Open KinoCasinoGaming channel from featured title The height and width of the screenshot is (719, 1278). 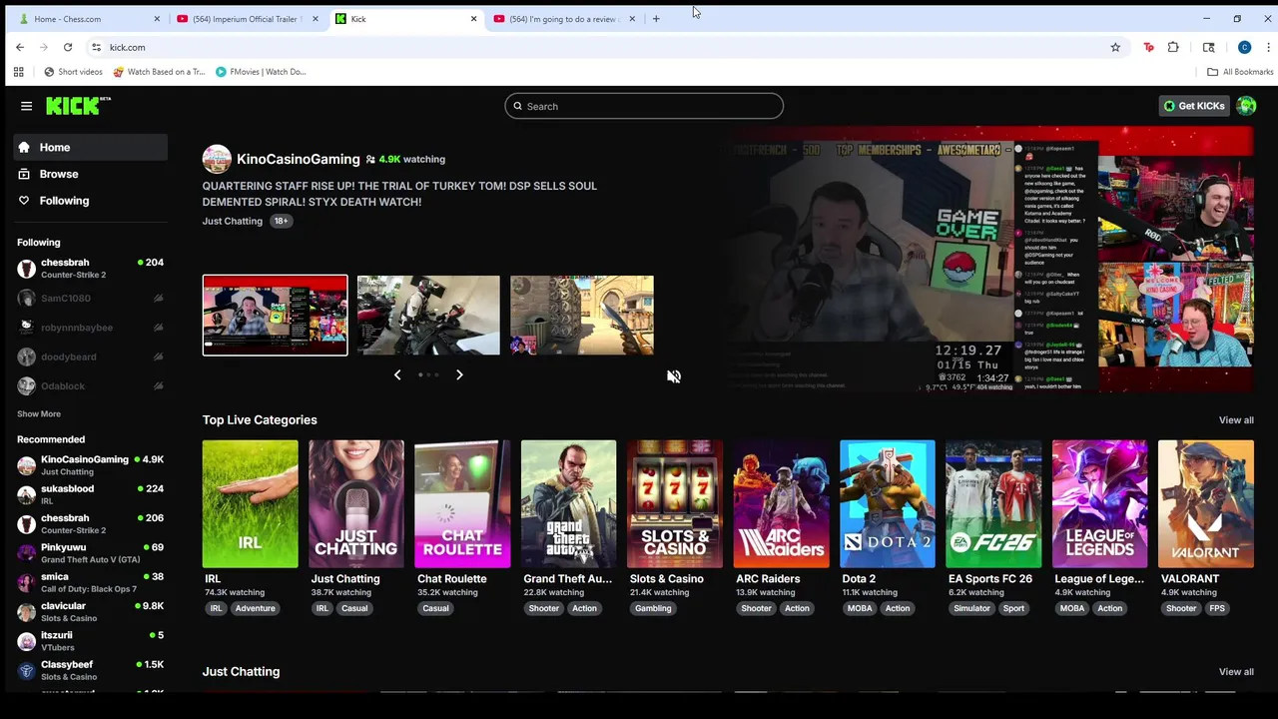[x=299, y=159]
